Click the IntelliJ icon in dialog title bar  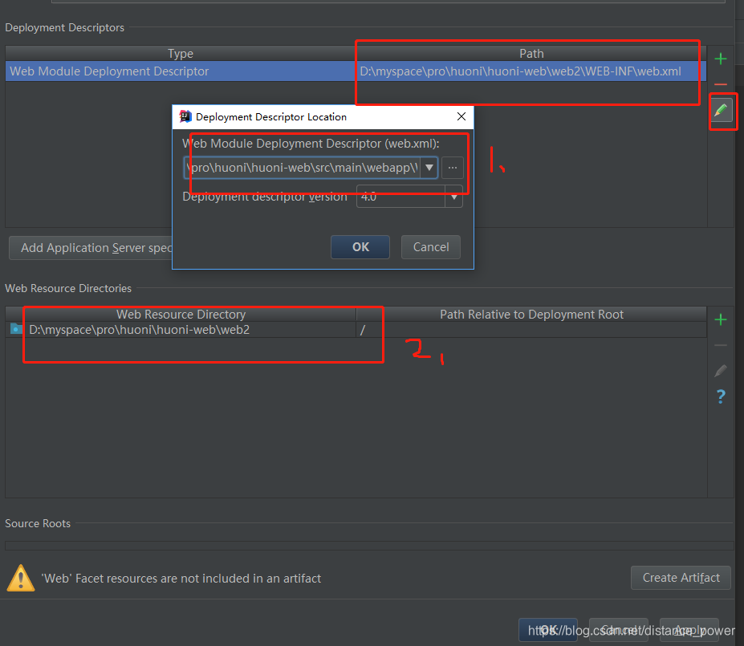(x=185, y=116)
